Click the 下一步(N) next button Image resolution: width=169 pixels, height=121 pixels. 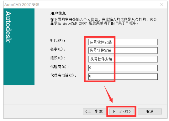[x=121, y=111]
